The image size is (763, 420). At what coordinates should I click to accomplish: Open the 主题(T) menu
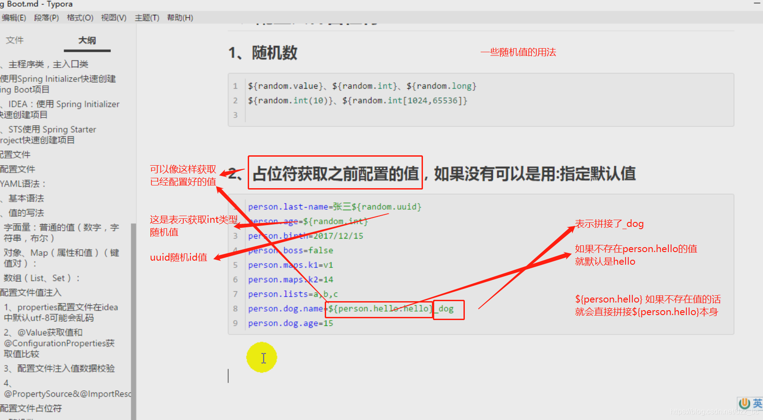(147, 18)
